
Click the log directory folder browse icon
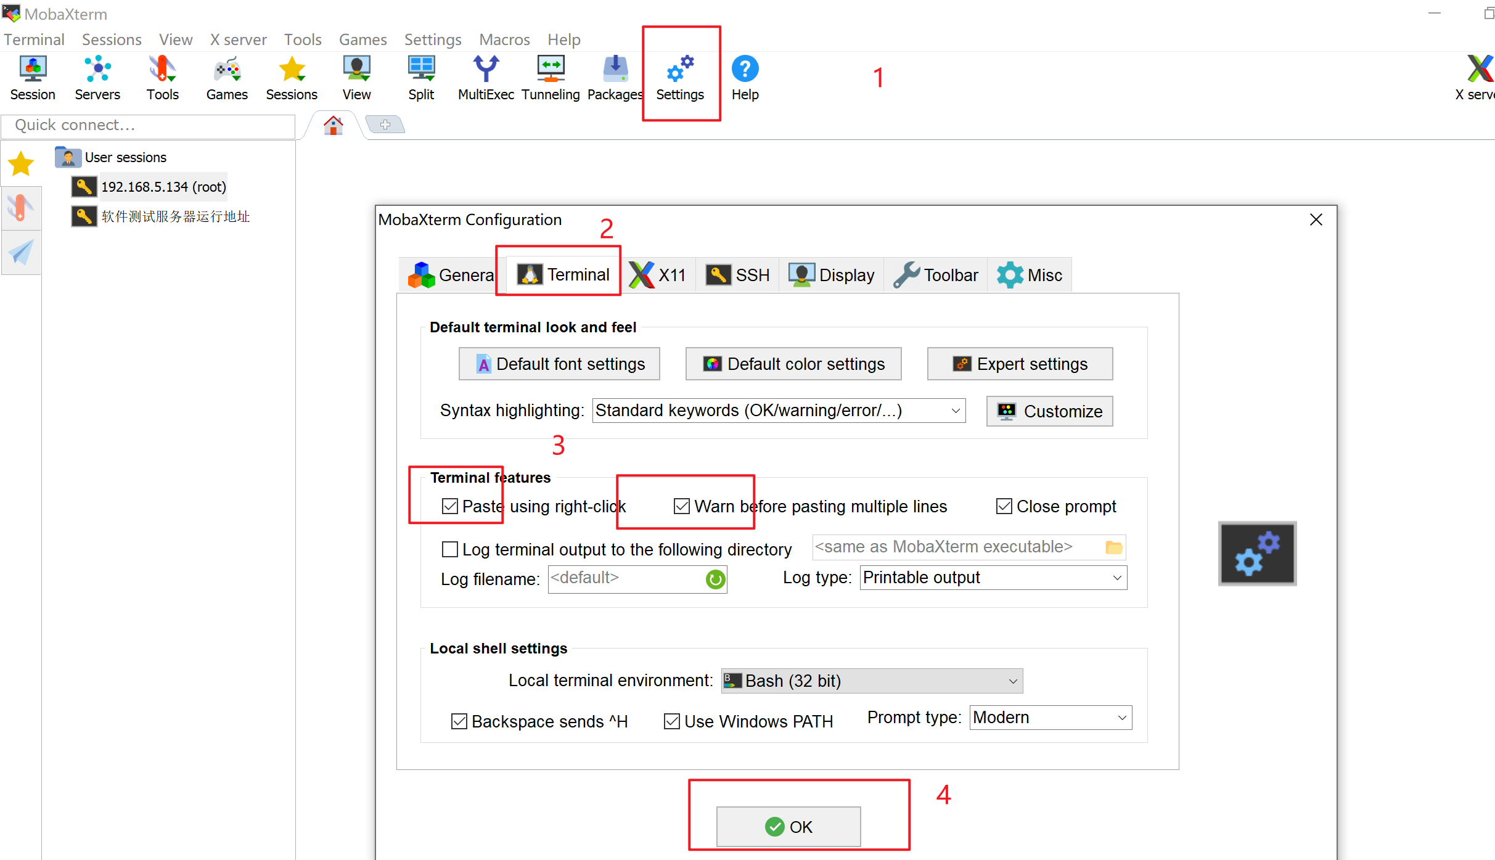point(1113,547)
